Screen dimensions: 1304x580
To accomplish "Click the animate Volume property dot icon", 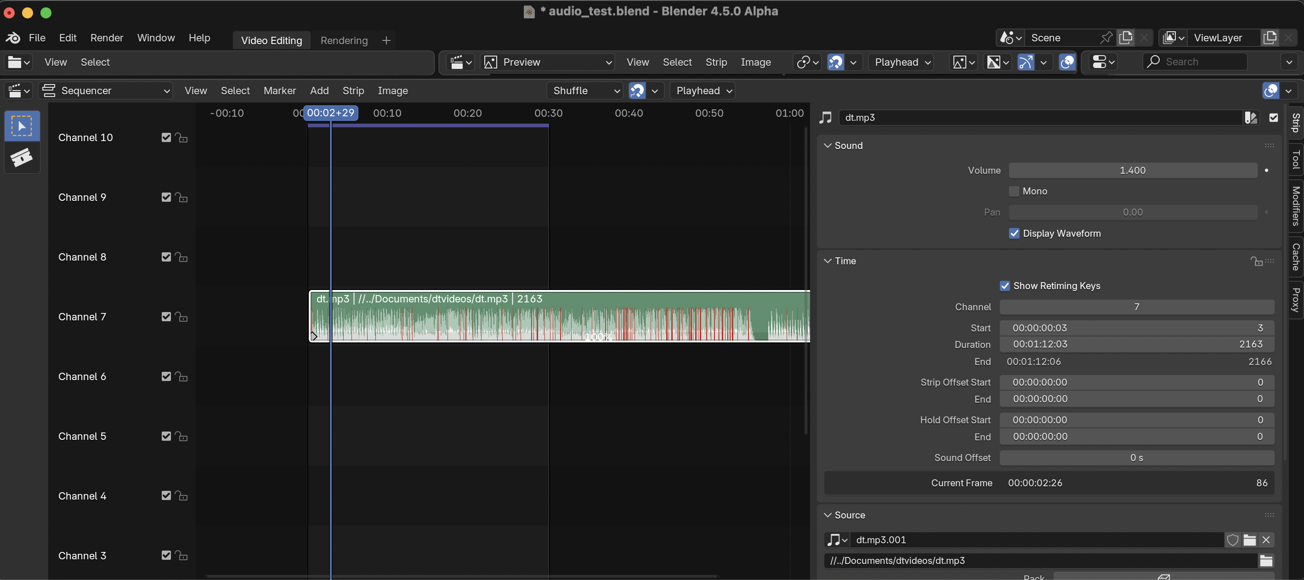I will 1266,170.
